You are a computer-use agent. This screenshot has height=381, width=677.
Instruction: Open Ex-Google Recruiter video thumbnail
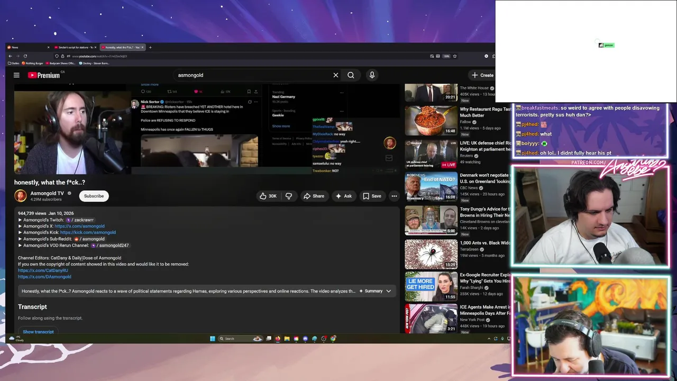coord(431,286)
